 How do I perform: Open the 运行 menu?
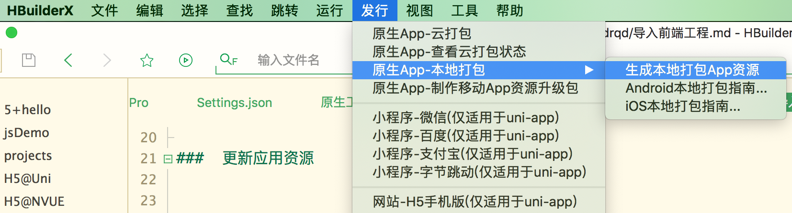(x=329, y=11)
